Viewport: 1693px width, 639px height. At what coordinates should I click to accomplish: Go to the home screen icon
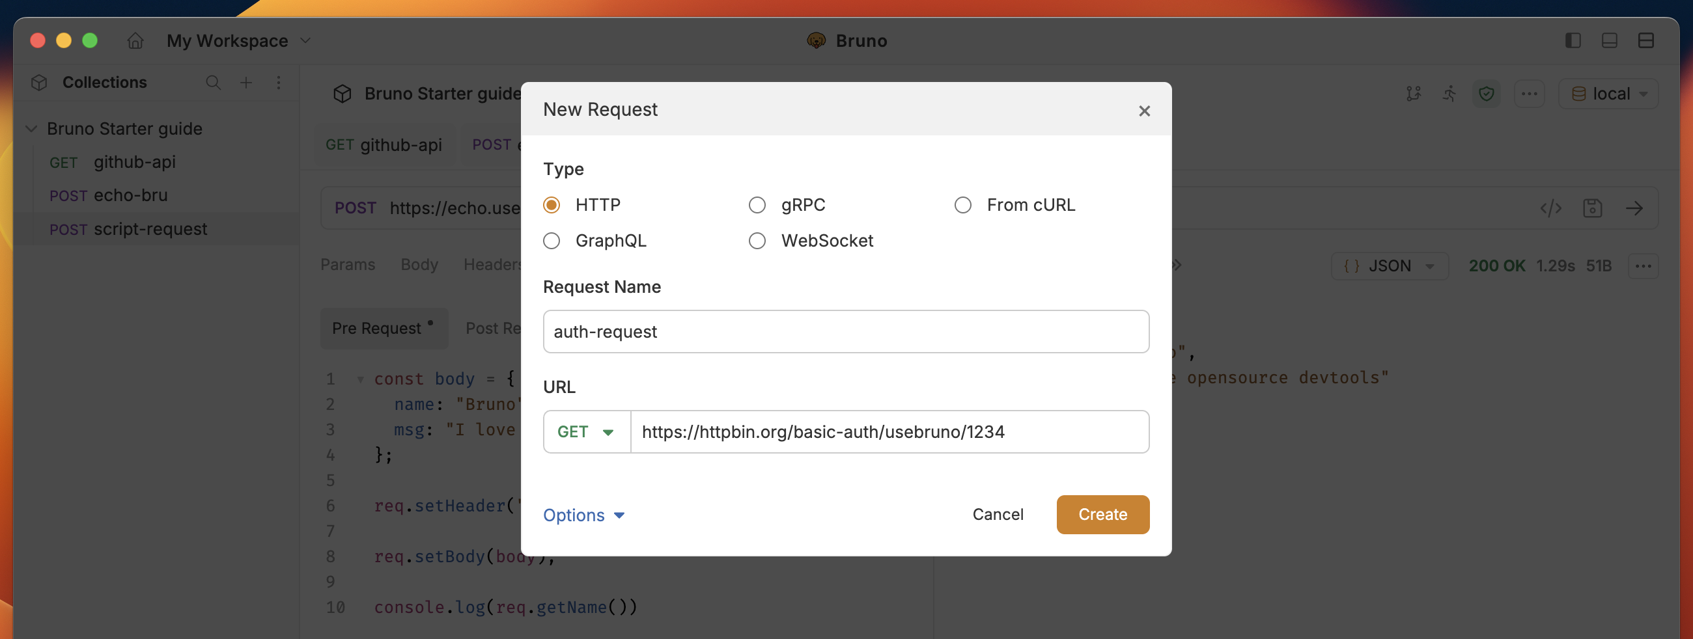(x=135, y=41)
